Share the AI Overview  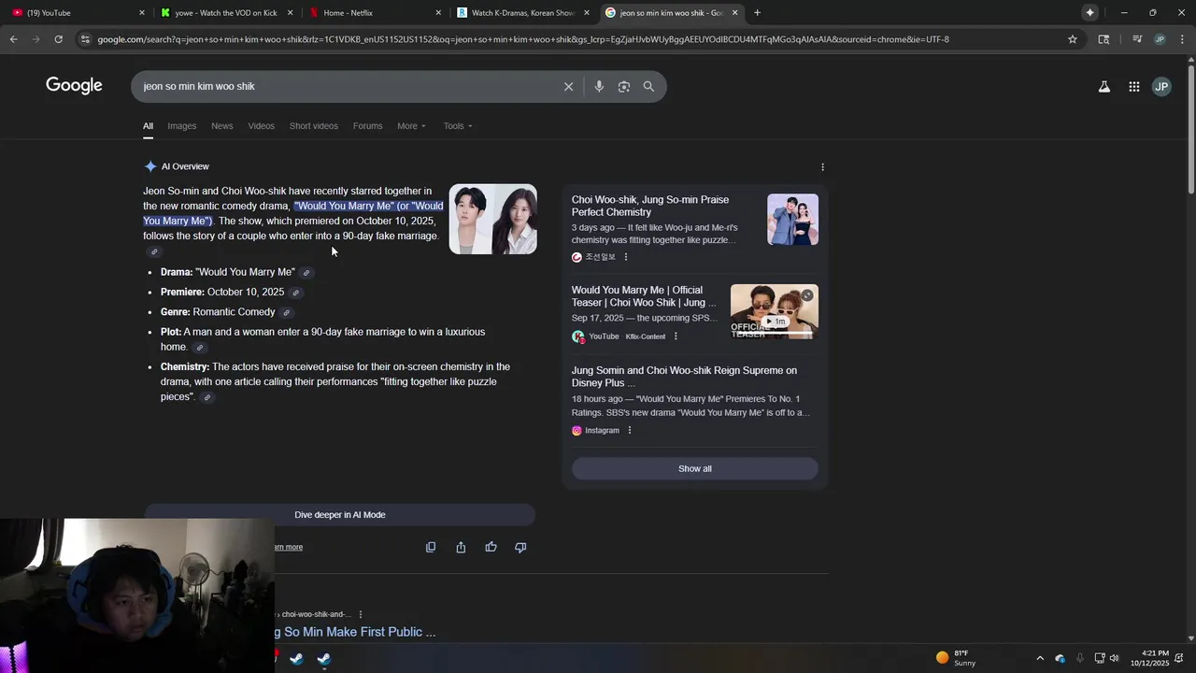pos(461,547)
